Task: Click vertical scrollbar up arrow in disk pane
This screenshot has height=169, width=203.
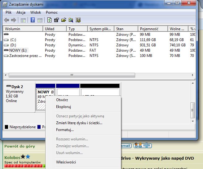Action: [x=193, y=83]
